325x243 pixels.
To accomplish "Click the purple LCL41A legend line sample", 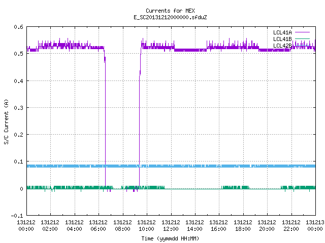I will 302,32.
